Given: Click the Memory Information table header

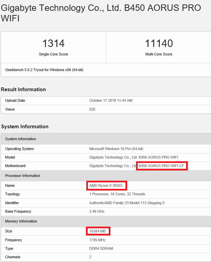Looking at the screenshot, I should pyautogui.click(x=106, y=221).
